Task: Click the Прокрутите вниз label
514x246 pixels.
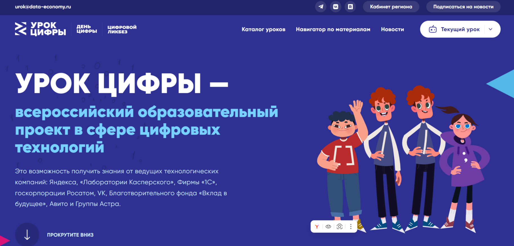Action: pyautogui.click(x=70, y=235)
